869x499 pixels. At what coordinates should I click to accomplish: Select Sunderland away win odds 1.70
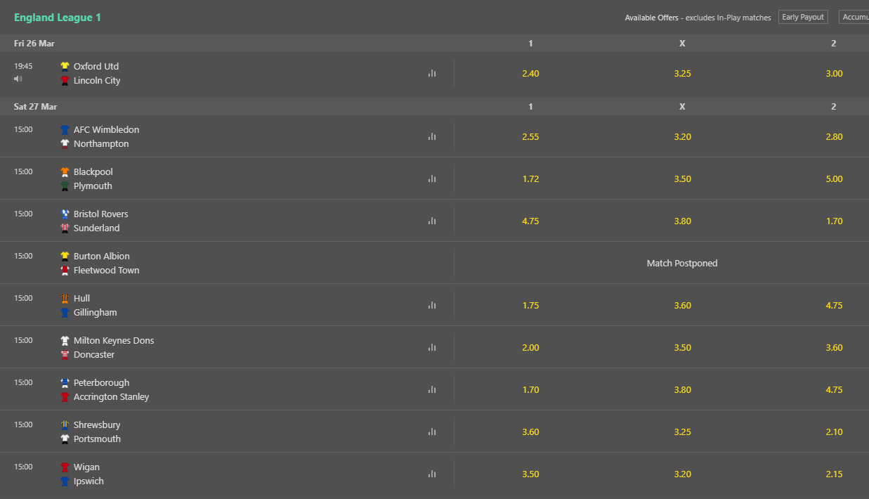pyautogui.click(x=834, y=221)
